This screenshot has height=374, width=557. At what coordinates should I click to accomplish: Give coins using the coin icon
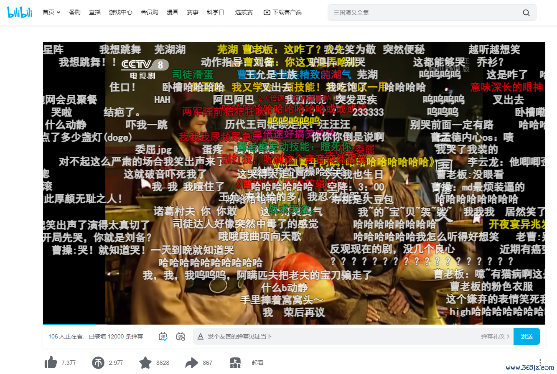[x=98, y=363]
